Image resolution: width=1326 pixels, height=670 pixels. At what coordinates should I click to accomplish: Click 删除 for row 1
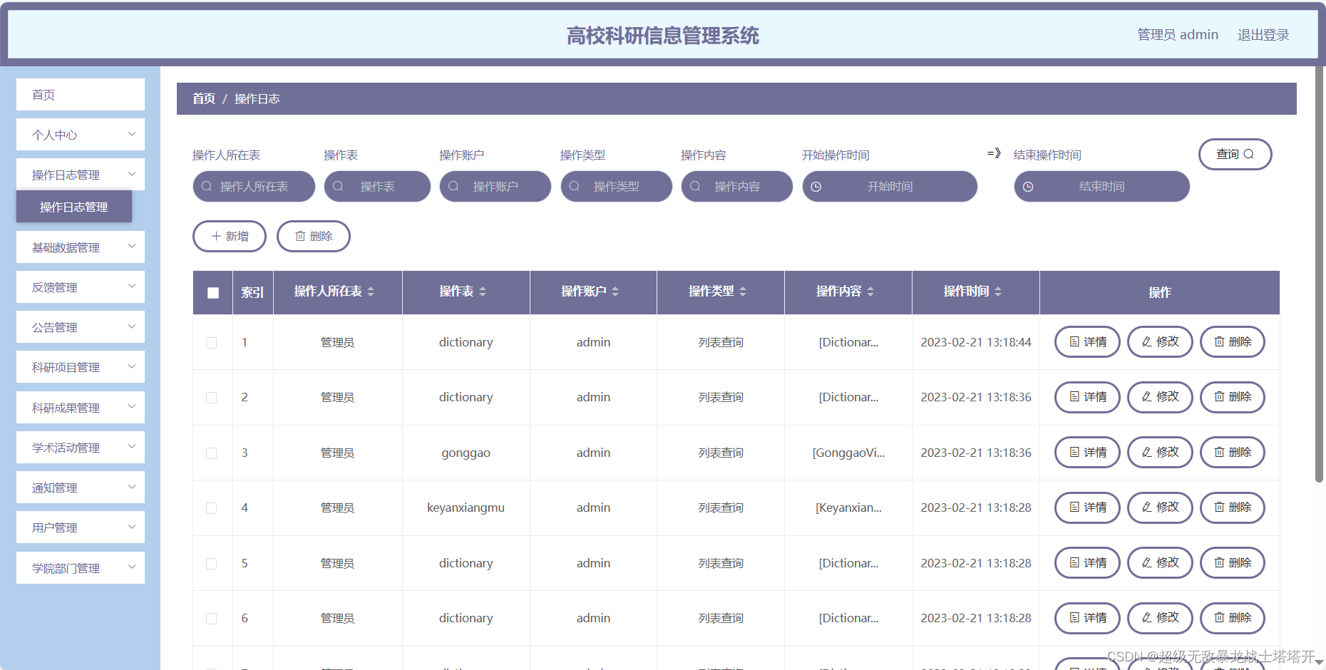coord(1233,342)
